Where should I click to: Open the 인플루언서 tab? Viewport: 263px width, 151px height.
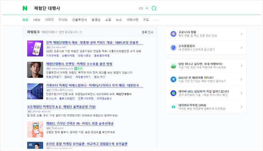tap(80, 20)
